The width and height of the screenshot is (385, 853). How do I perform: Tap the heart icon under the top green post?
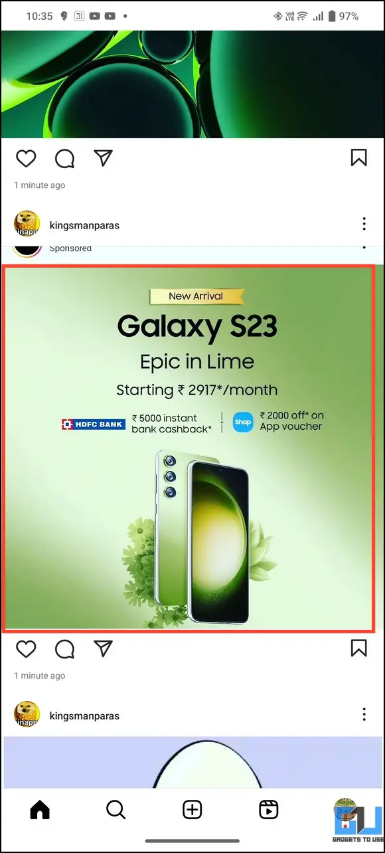[25, 158]
